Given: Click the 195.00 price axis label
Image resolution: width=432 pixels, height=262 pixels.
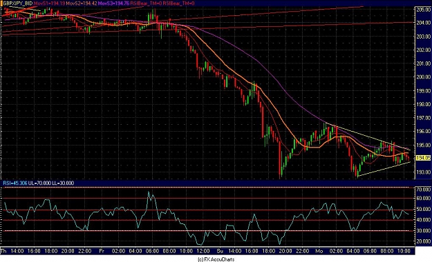Looking at the screenshot, I should pos(423,145).
